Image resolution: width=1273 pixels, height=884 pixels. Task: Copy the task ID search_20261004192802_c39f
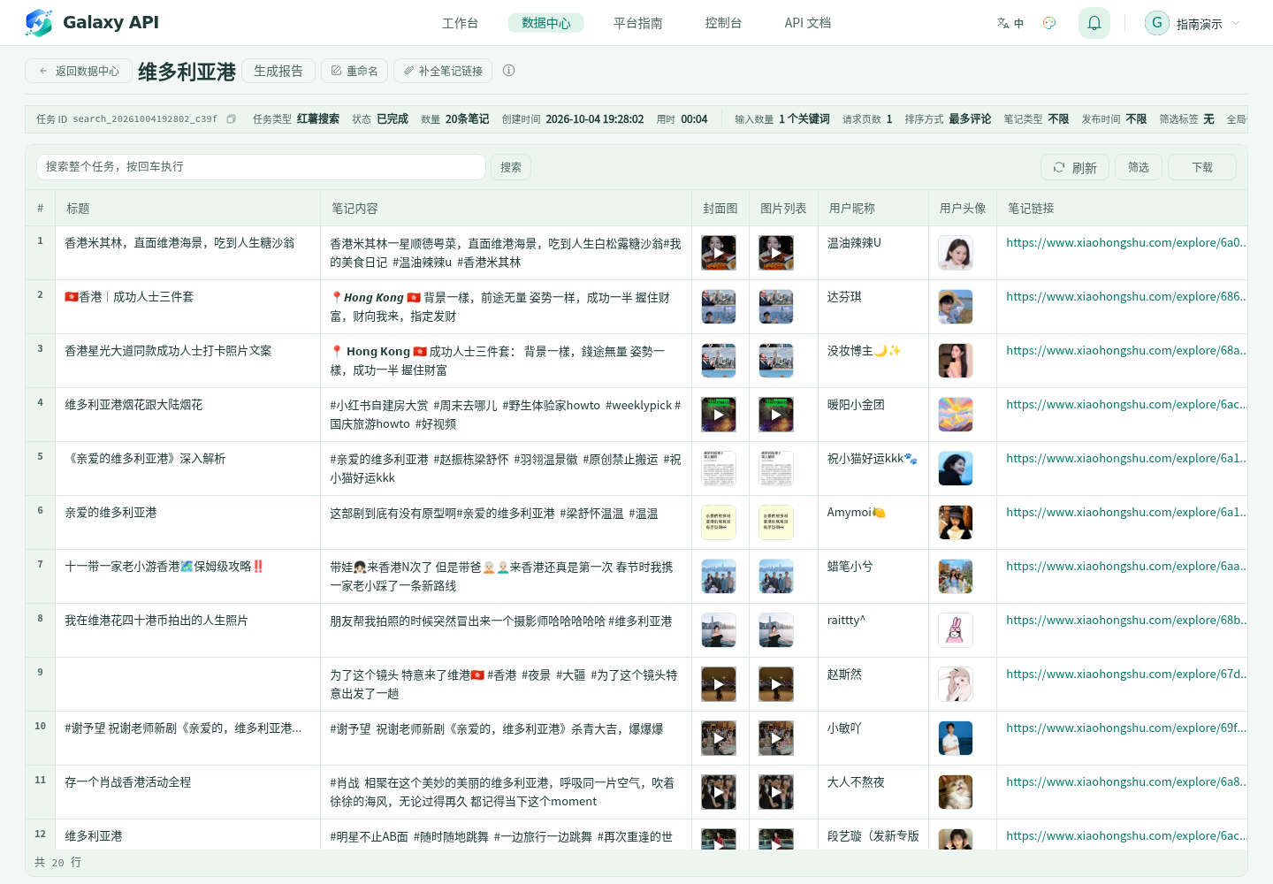point(231,119)
